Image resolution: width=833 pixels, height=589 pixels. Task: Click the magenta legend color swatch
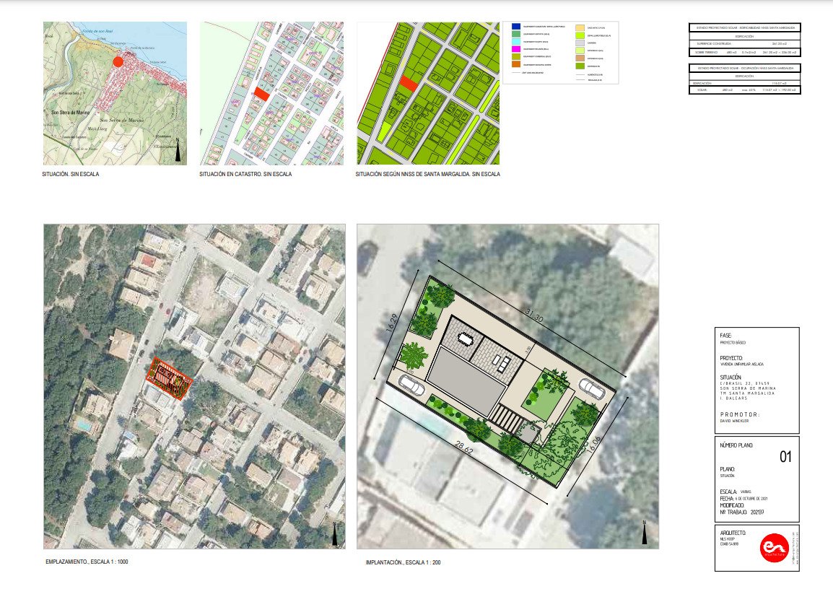click(x=515, y=48)
